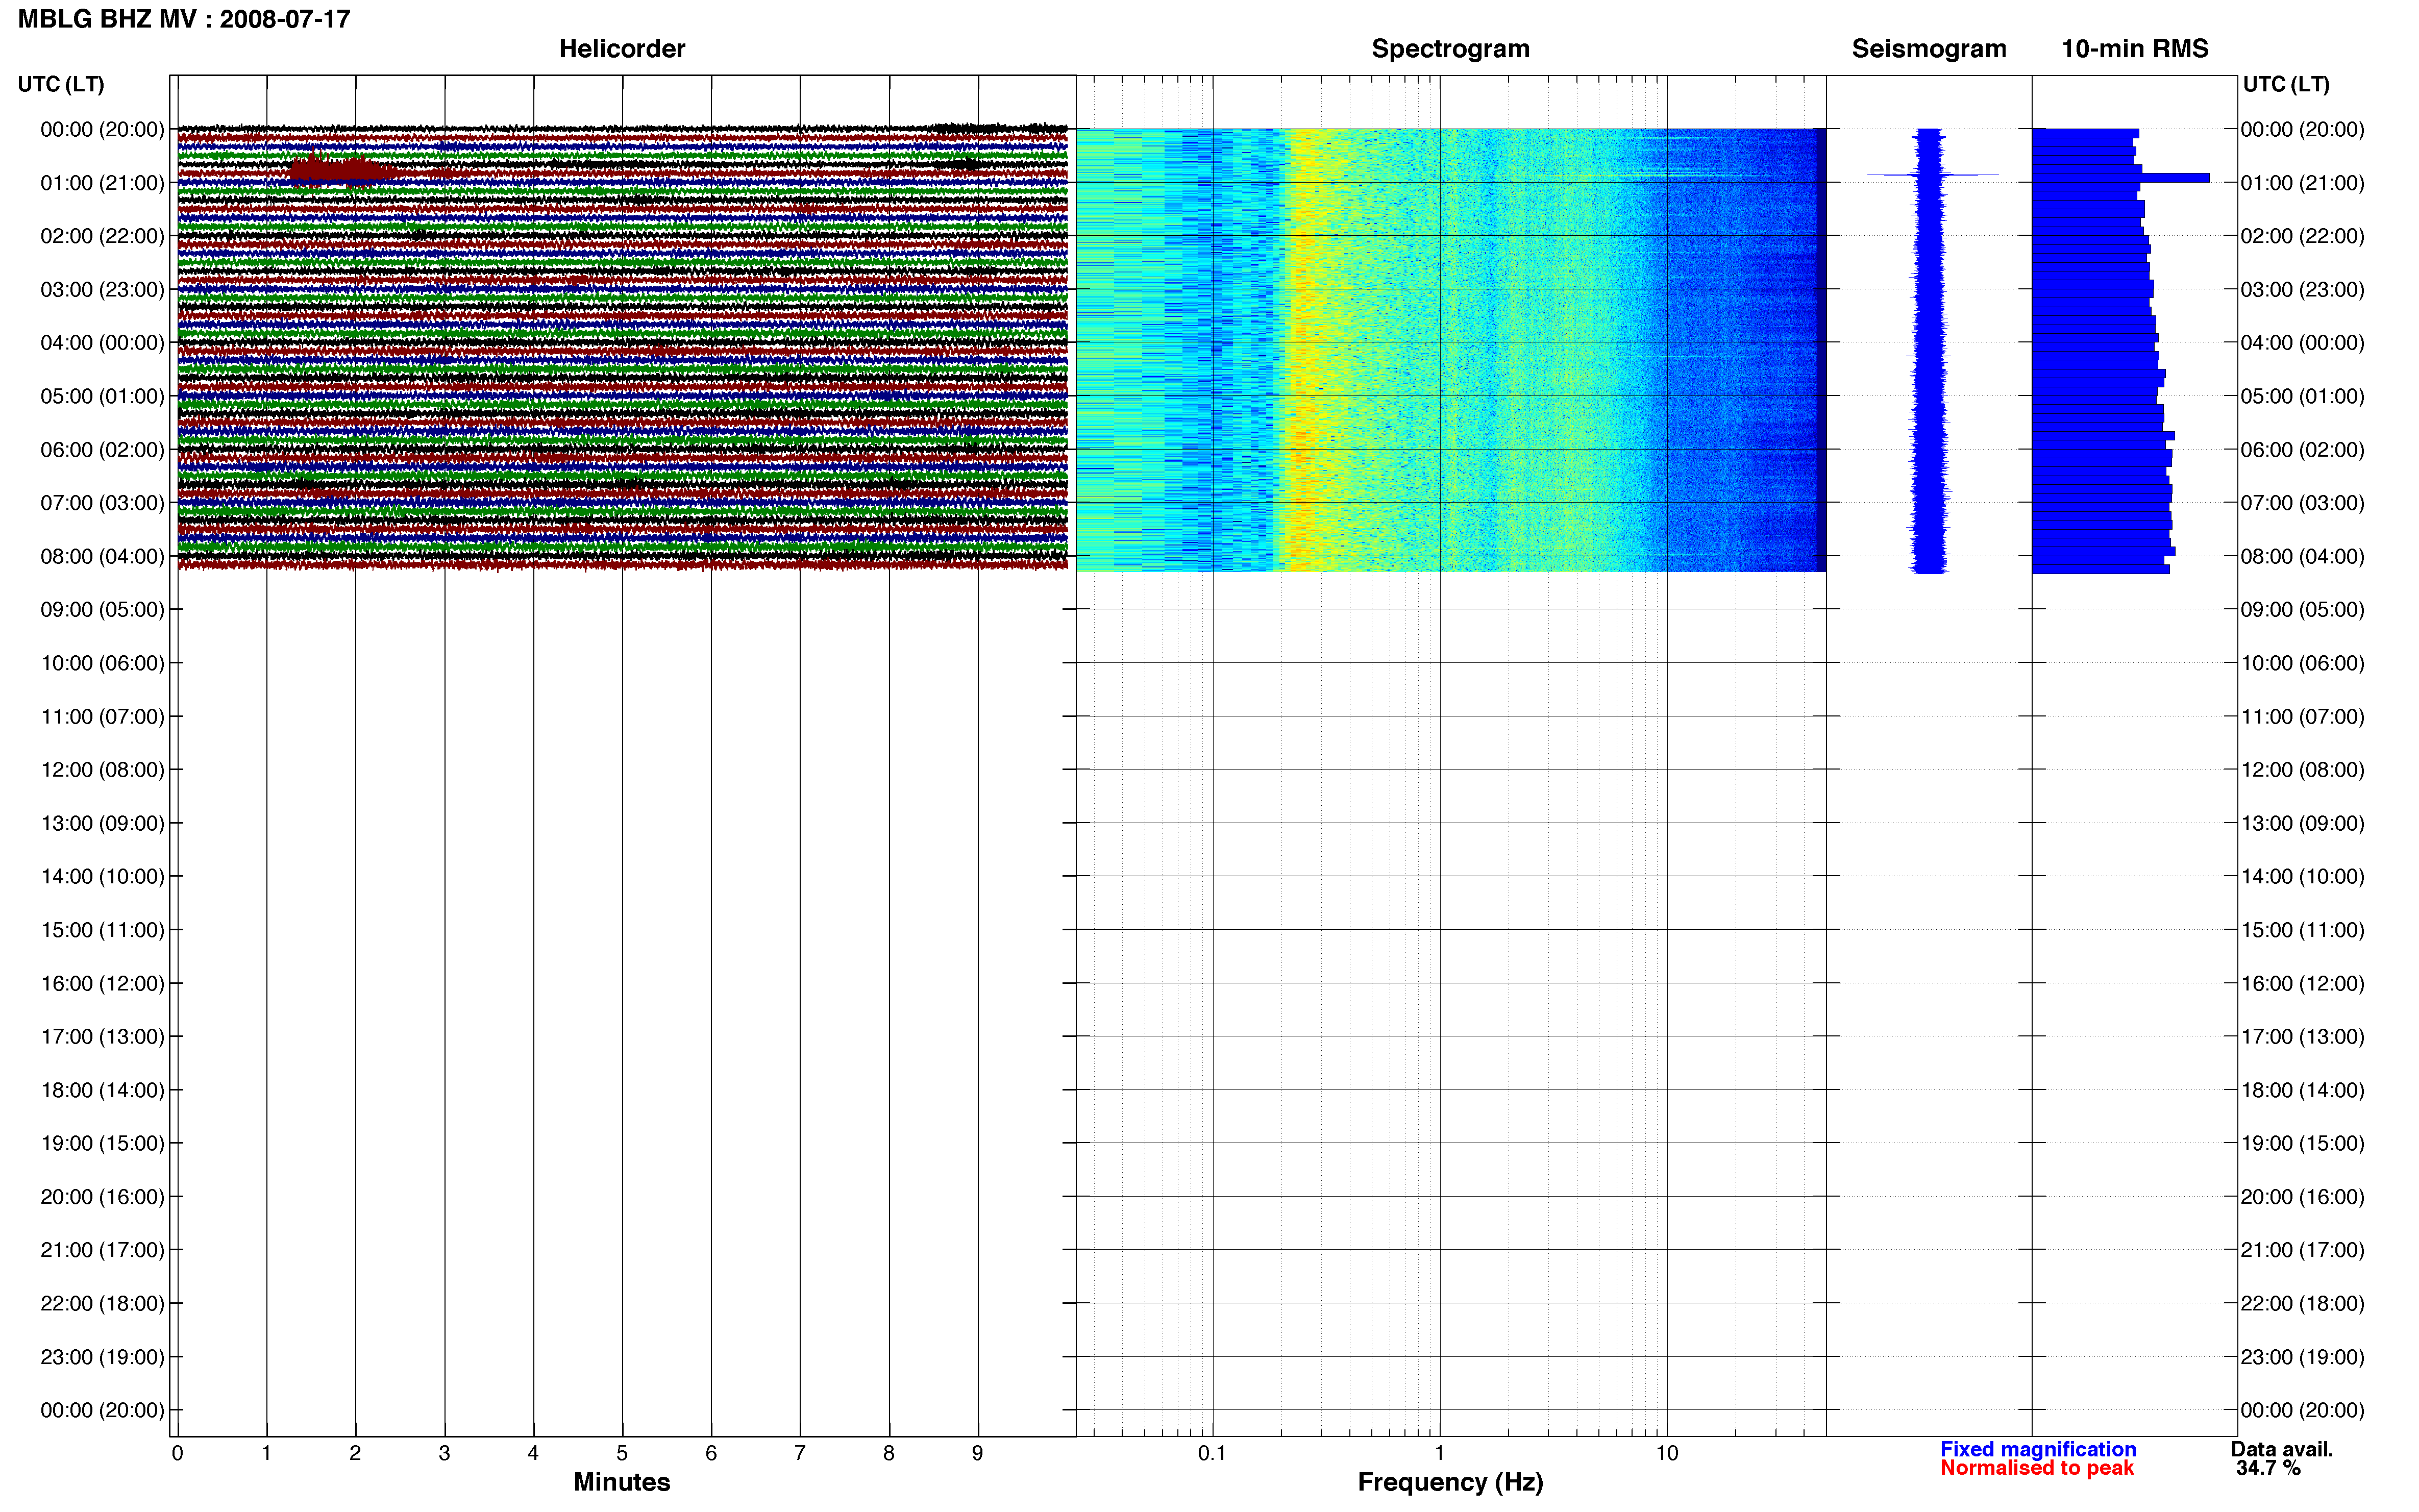The width and height of the screenshot is (2419, 1512).
Task: Click the 04:00 (00:00) label on the left axis
Action: (102, 343)
